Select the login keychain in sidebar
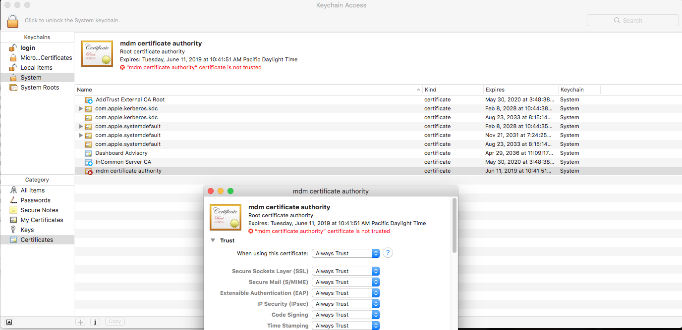 (28, 48)
